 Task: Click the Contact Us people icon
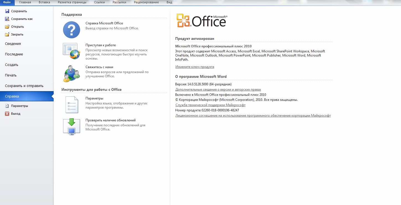pos(71,74)
